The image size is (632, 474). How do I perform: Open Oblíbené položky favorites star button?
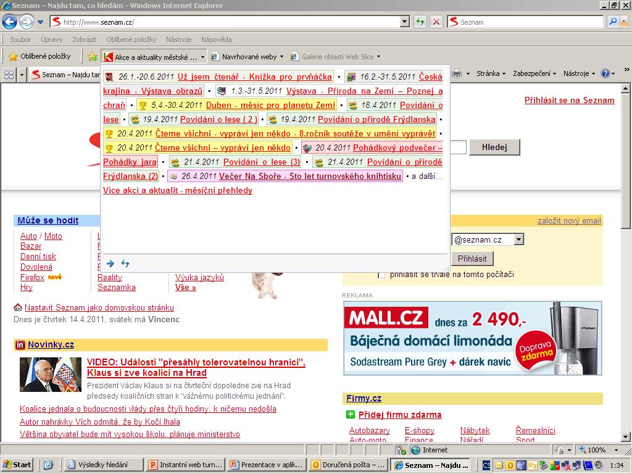[x=40, y=56]
